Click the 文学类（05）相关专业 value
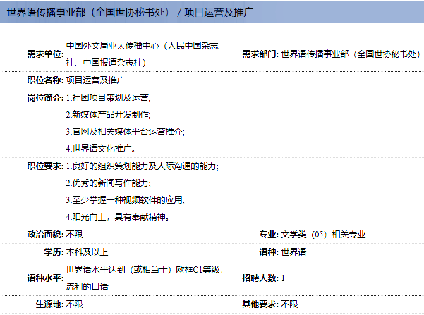Image resolution: width=424 pixels, height=315 pixels. tap(323, 235)
